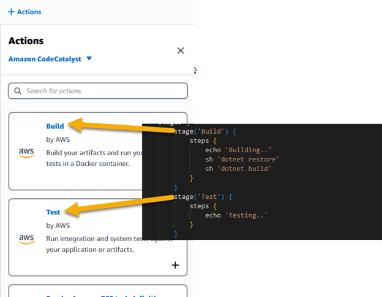This screenshot has width=382, height=297.
Task: Click the magnifier icon in search box
Action: click(x=18, y=91)
